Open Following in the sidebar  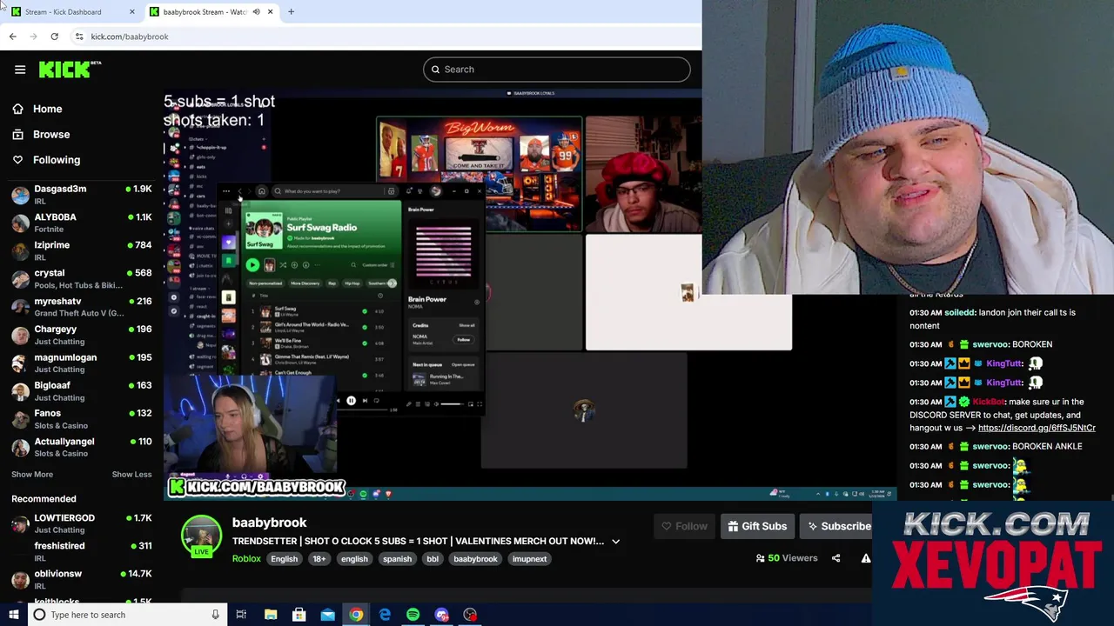(57, 160)
